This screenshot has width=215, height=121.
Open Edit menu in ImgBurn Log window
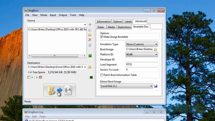click(34, 117)
